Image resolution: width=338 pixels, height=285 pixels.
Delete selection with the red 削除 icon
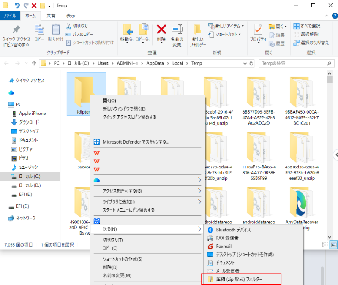(x=161, y=30)
